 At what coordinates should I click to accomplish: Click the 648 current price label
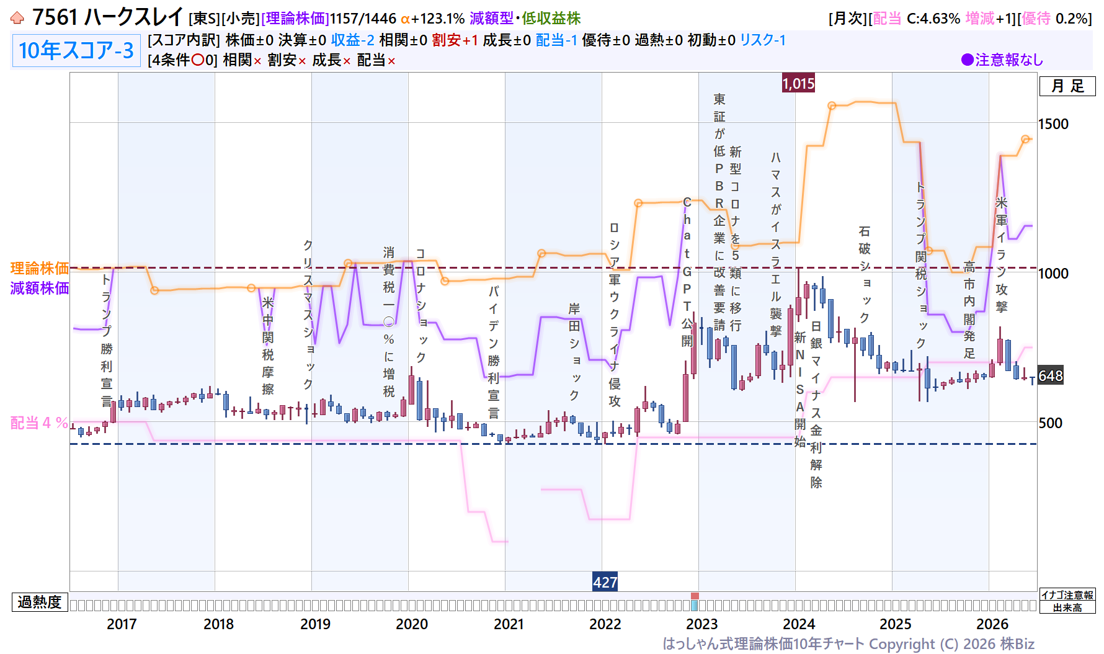coord(1051,375)
